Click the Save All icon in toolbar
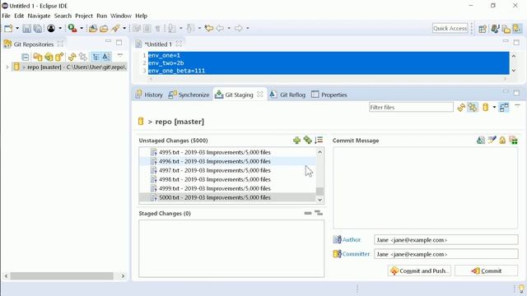 click(38, 29)
